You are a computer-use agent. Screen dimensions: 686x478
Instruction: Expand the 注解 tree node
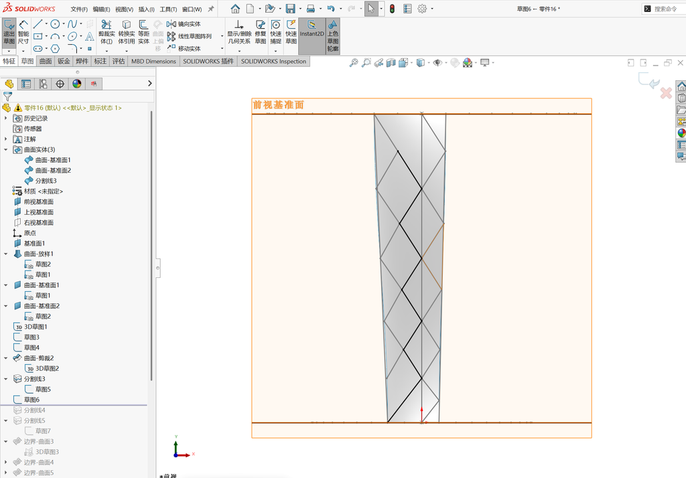point(5,139)
